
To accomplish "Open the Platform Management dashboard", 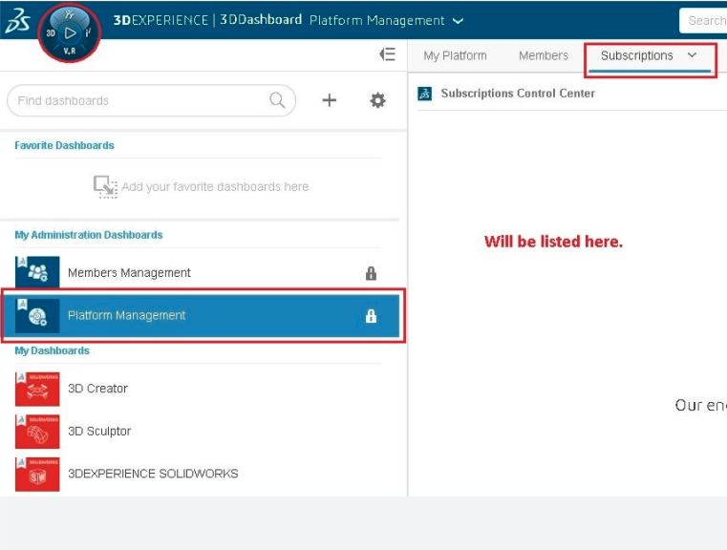I will (201, 315).
